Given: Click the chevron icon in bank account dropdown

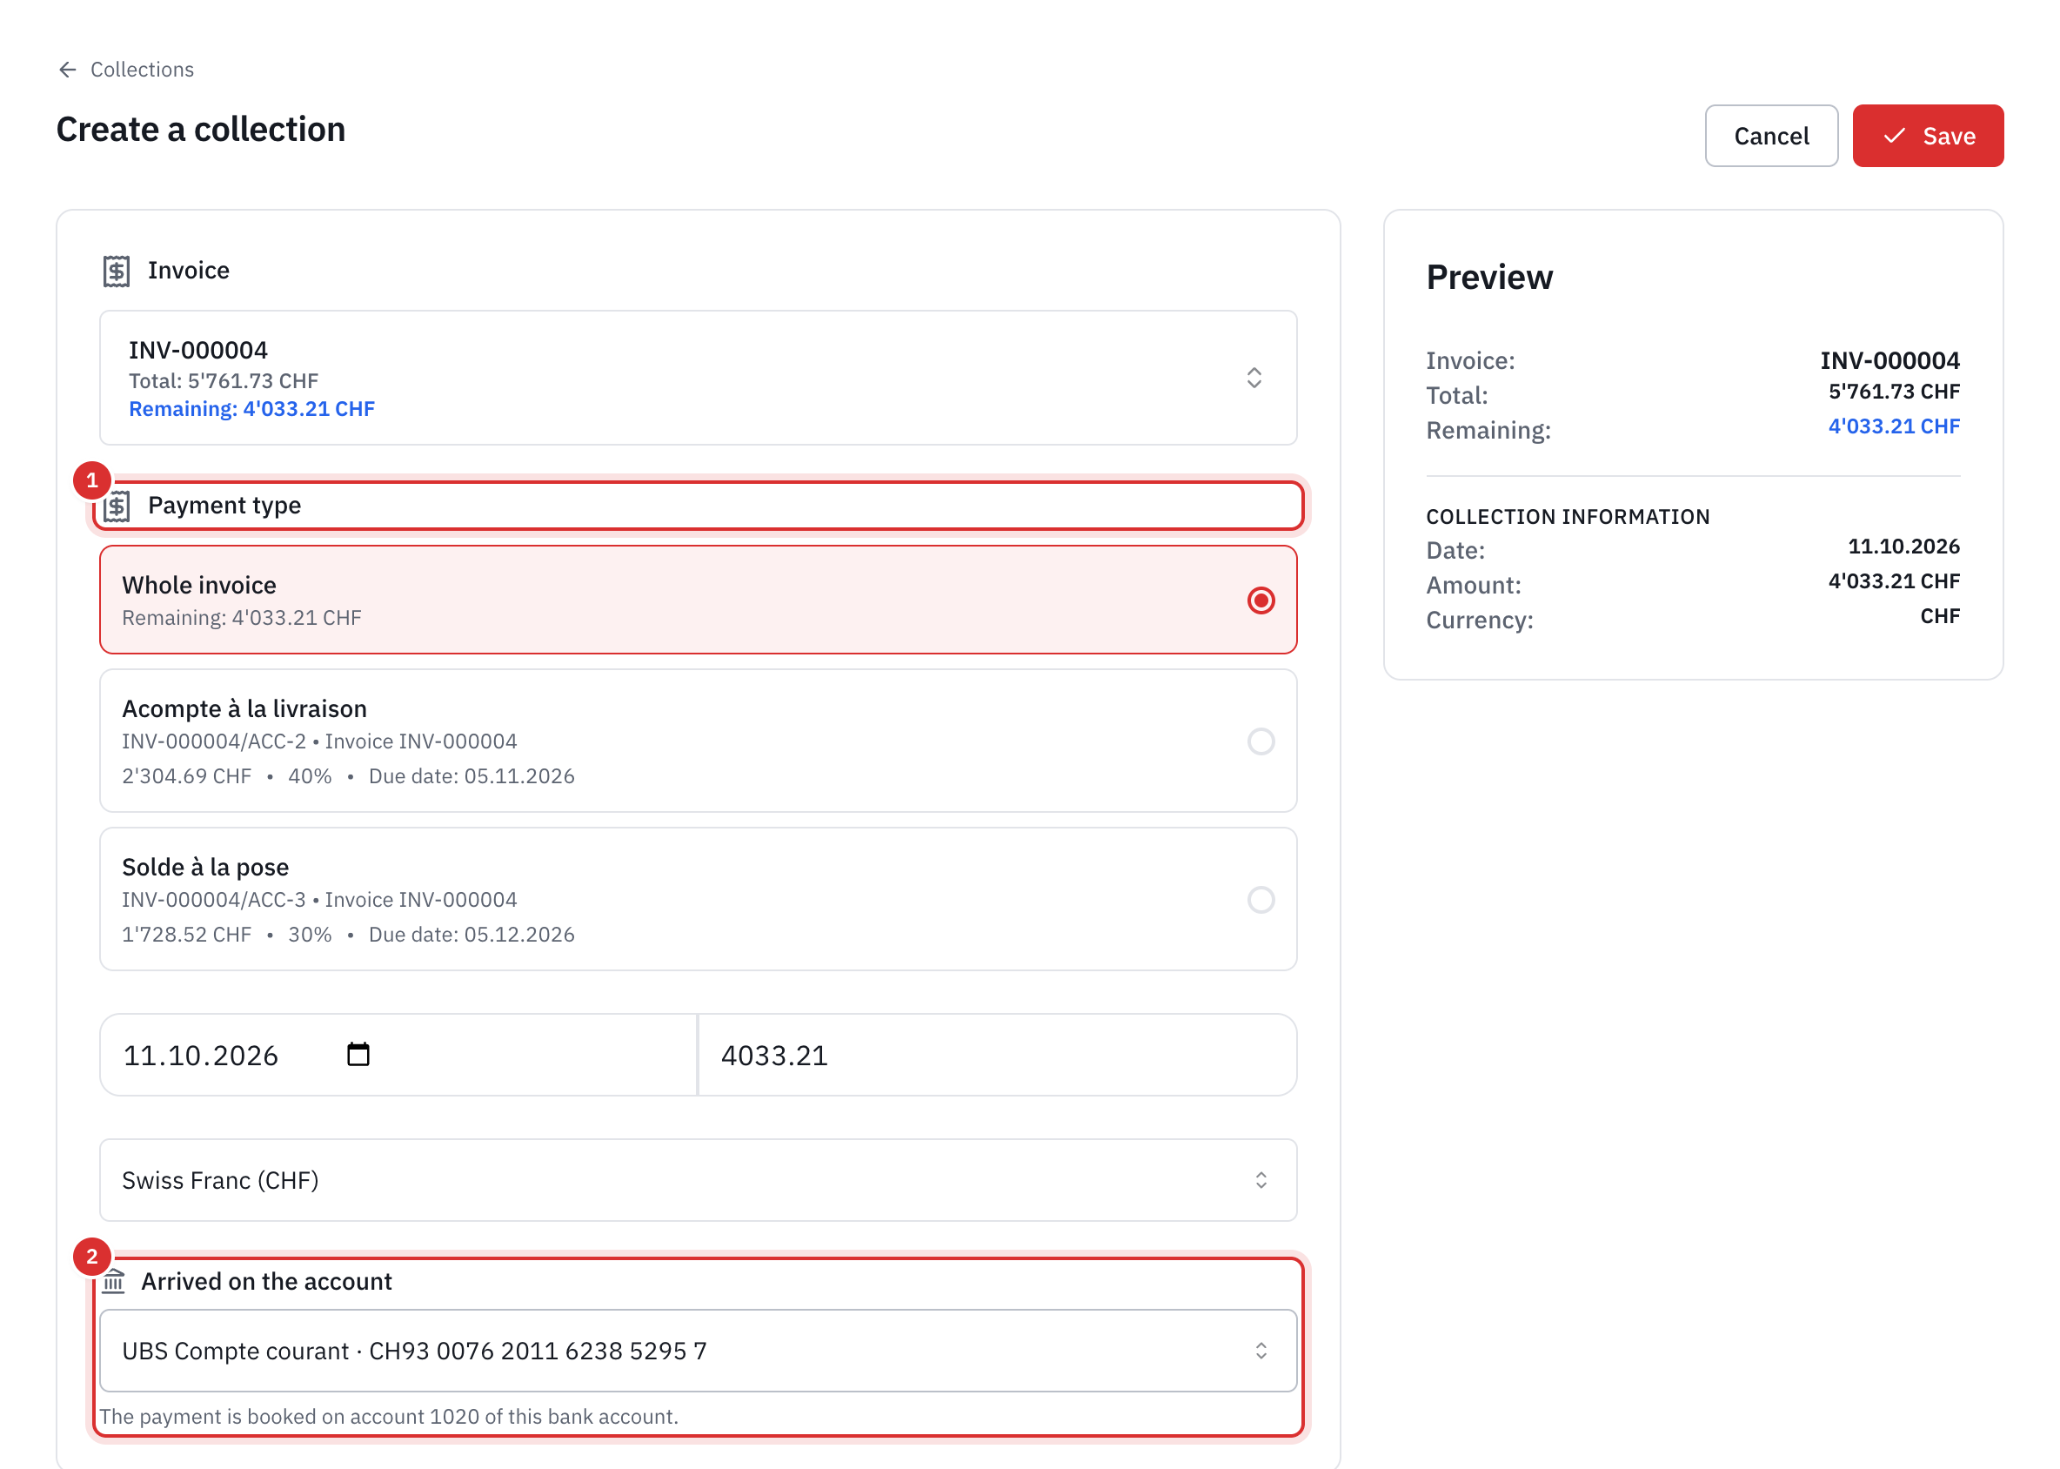Looking at the screenshot, I should [x=1261, y=1351].
